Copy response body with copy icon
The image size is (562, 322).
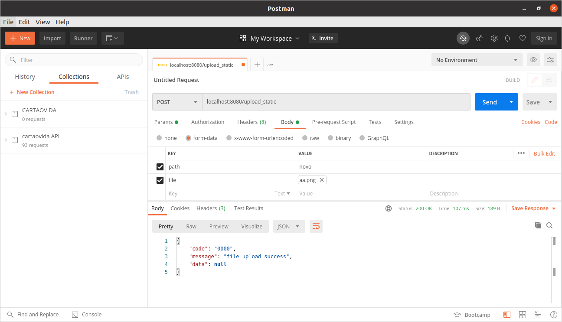click(x=538, y=225)
